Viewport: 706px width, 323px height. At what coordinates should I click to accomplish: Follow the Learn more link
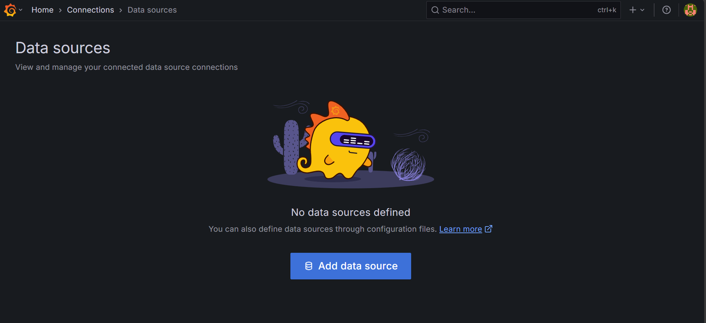click(460, 229)
